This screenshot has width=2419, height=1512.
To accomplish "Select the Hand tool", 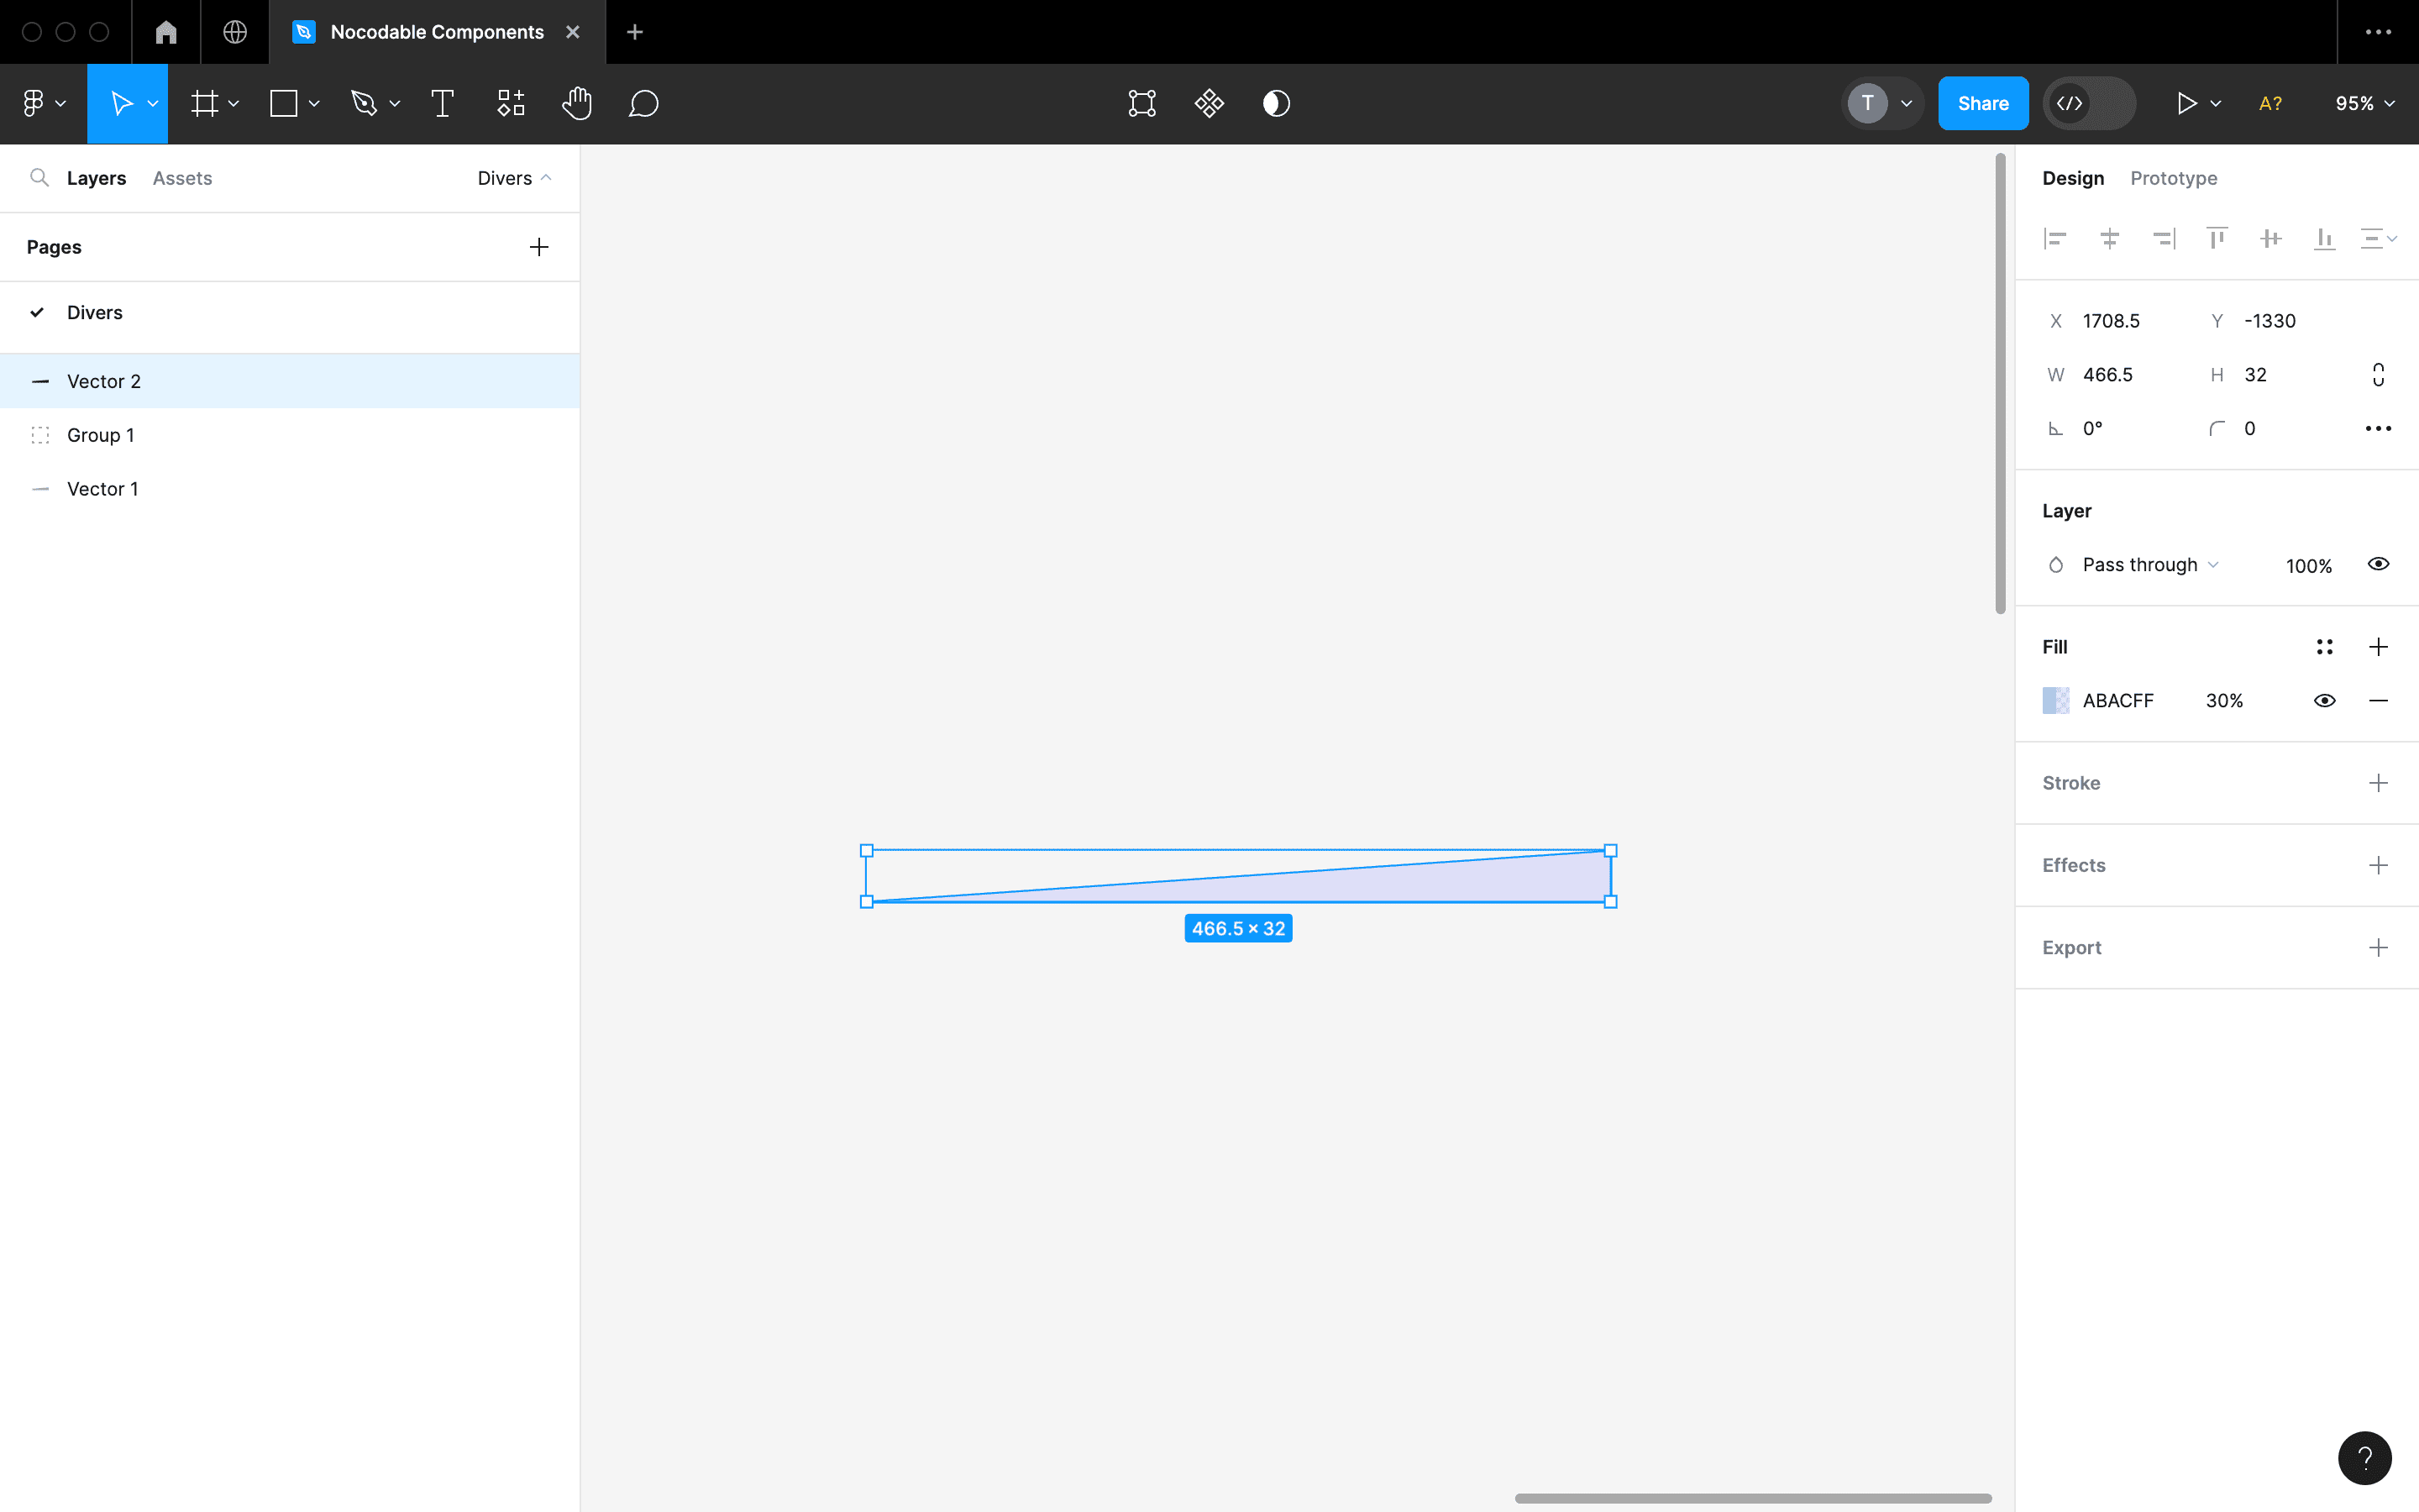I will [577, 103].
